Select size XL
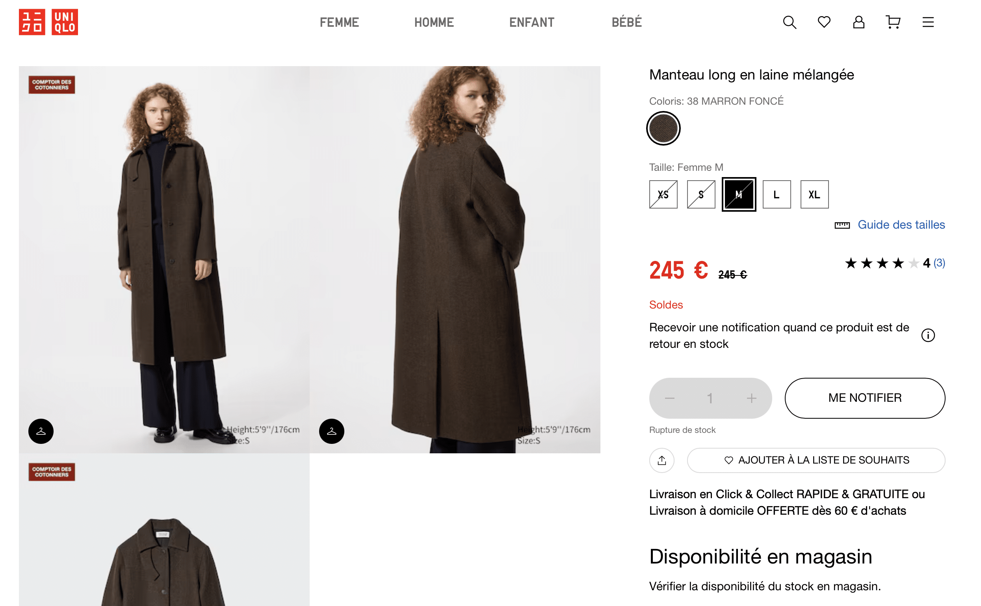 (814, 194)
